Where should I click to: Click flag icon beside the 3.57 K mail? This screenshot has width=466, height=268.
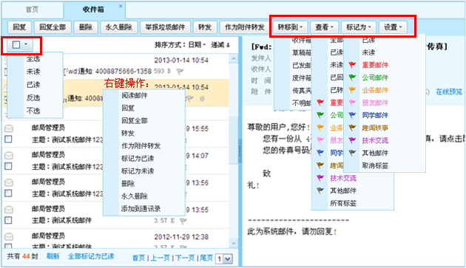183,221
